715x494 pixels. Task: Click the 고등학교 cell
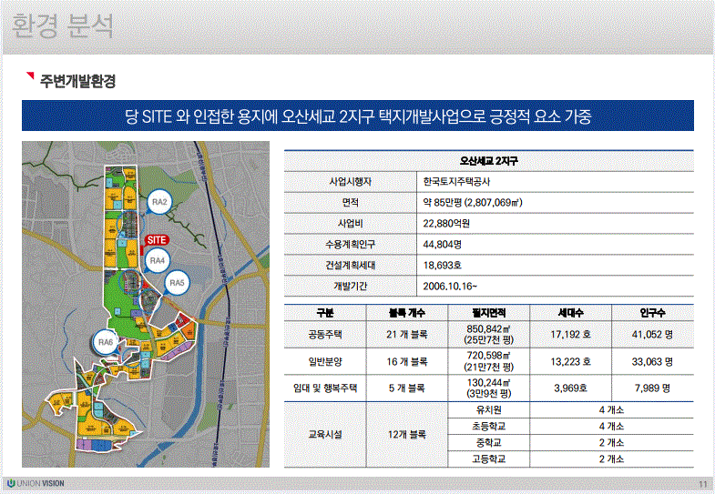[489, 459]
